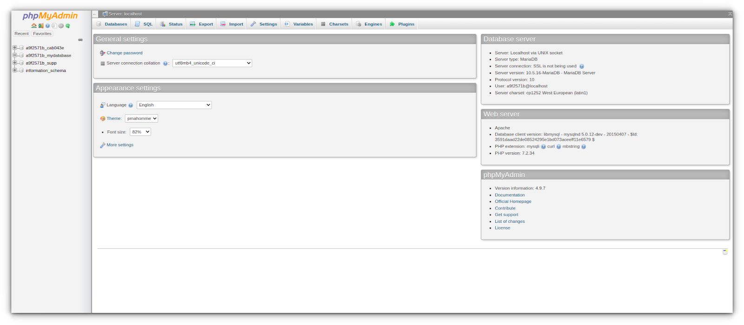Open the Server connection collation dropdown
This screenshot has height=325, width=744.
tap(212, 63)
